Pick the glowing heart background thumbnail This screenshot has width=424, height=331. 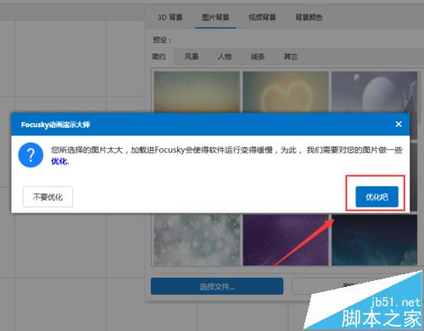[x=286, y=92]
